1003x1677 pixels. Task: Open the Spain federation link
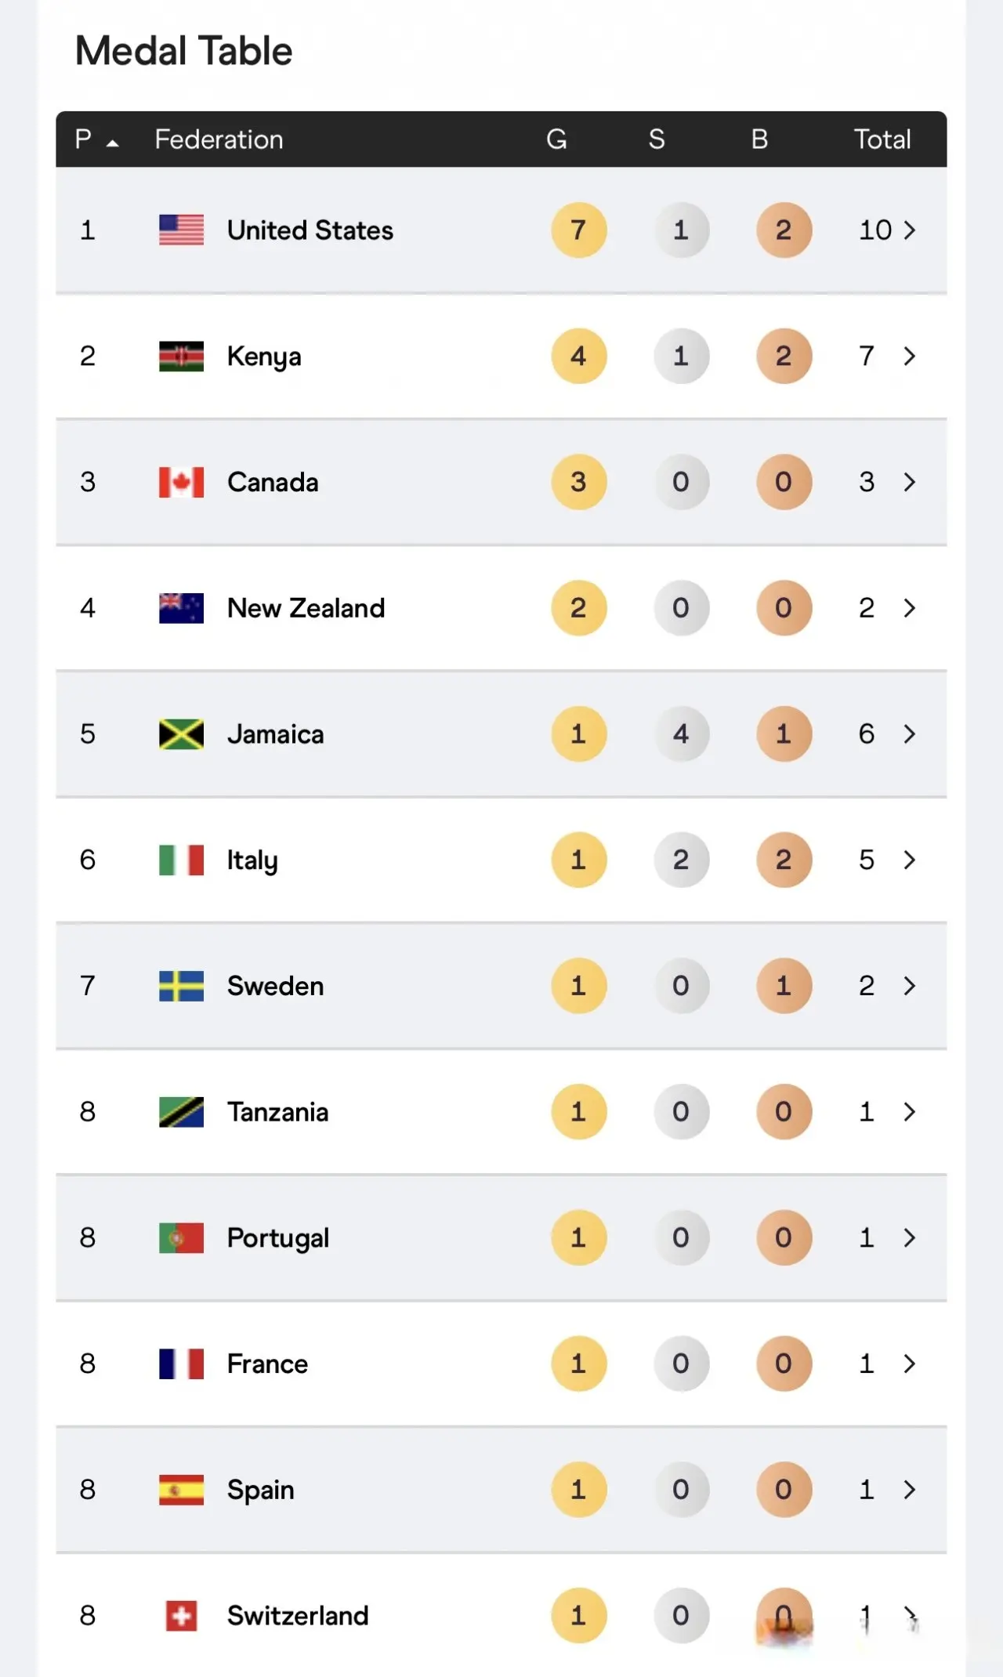click(x=260, y=1490)
